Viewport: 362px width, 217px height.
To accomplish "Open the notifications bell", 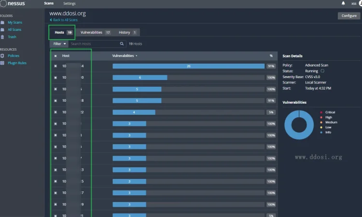I will 343,3.
